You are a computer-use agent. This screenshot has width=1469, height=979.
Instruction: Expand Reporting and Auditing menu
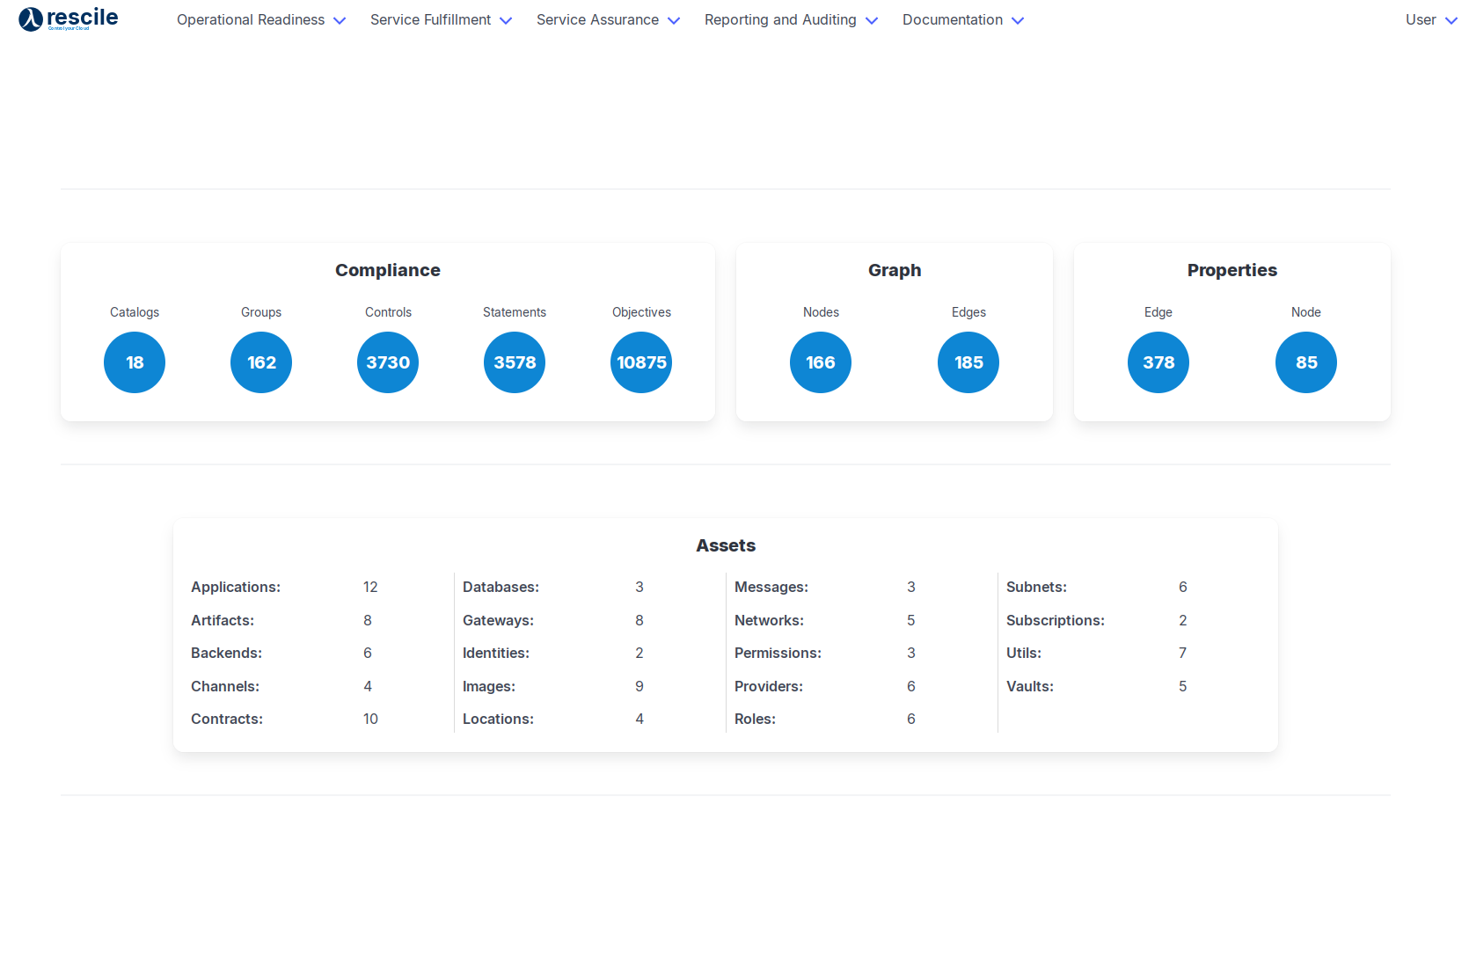[x=791, y=20]
